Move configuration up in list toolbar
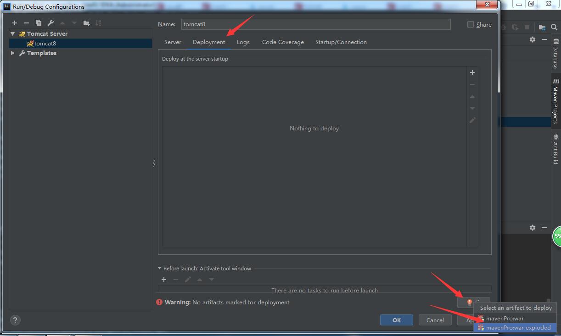Image resolution: width=561 pixels, height=336 pixels. 62,23
